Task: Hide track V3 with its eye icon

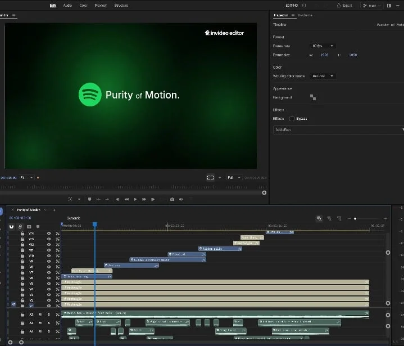Action: tap(49, 295)
